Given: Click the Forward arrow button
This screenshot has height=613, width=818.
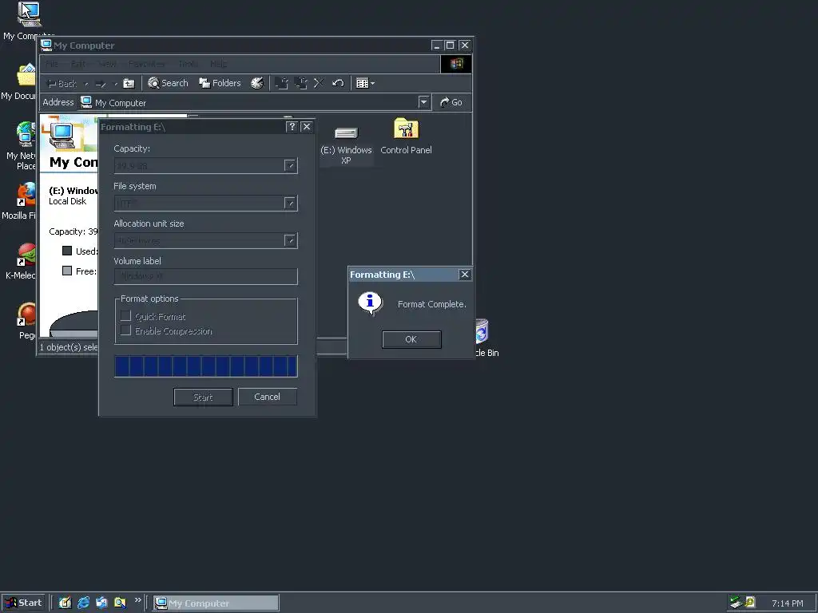Looking at the screenshot, I should 100,83.
